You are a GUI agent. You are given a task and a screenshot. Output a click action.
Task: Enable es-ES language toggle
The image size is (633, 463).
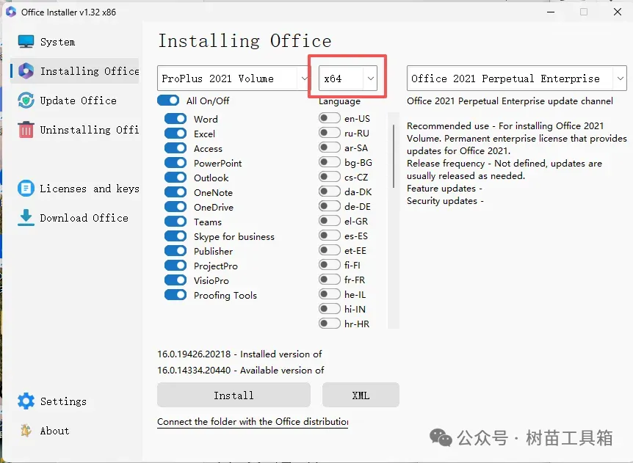(x=329, y=235)
